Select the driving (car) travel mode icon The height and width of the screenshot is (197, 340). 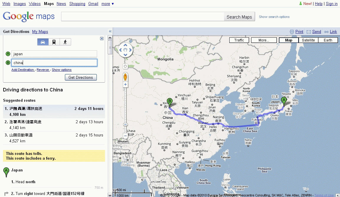(x=43, y=42)
